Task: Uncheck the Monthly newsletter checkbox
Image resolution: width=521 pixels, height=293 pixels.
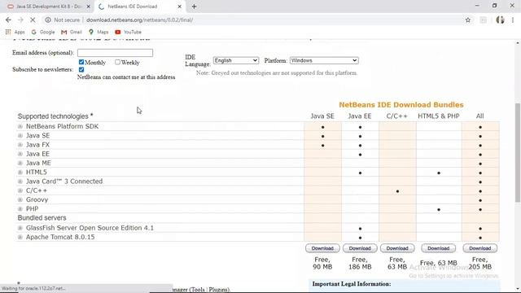Action: (81, 62)
